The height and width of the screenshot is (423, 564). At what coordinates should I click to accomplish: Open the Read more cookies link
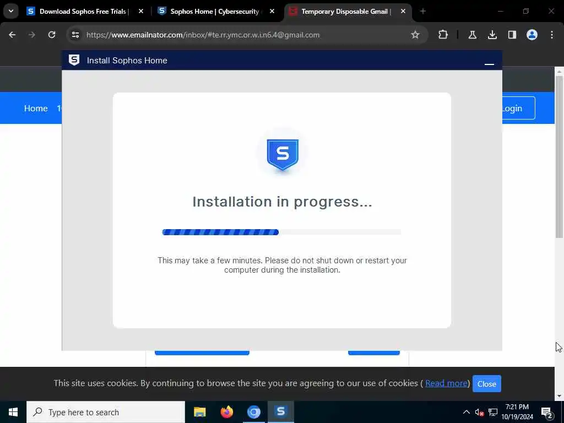pos(446,383)
